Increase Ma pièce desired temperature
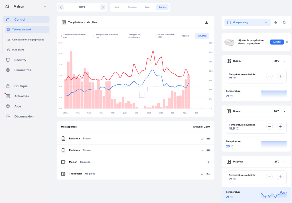292x203 pixels. coord(280,177)
